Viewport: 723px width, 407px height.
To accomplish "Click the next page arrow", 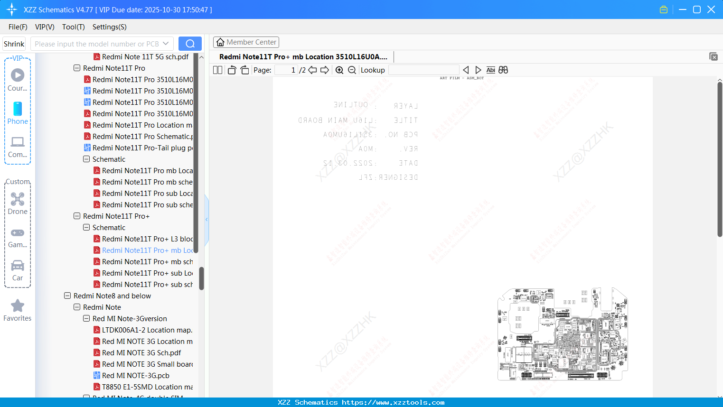I will (x=325, y=70).
